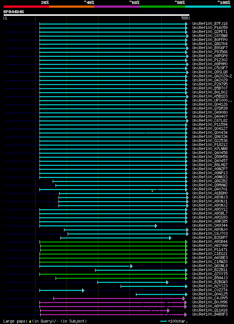Viewport: 234px width, 324px height.
Task: Select the UniRef100_Q40701 label
Action: 210,189
